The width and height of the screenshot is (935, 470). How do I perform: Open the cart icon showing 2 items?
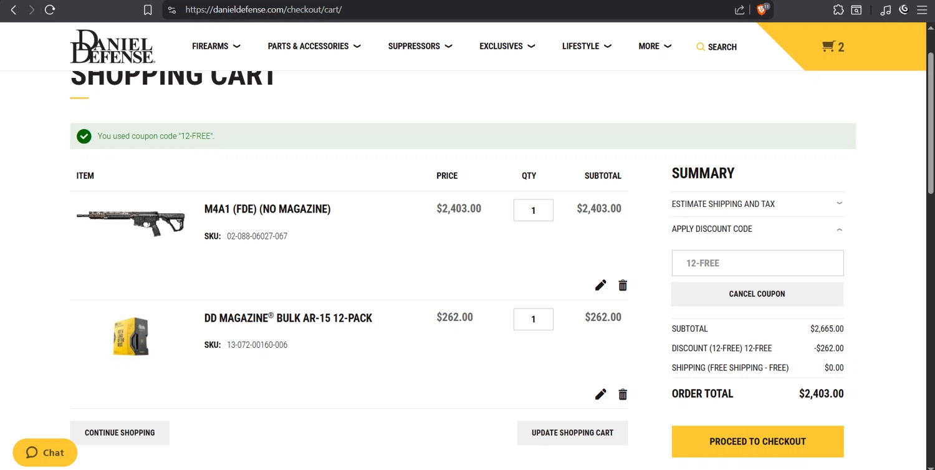tap(833, 47)
